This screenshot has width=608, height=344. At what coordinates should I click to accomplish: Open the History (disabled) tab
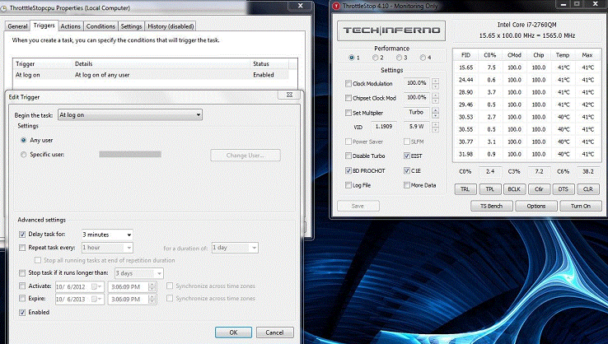[x=171, y=26]
